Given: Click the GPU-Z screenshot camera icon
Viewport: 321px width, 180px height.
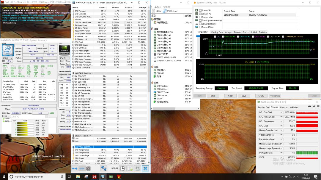Looking at the screenshot, I should (x=309, y=107).
